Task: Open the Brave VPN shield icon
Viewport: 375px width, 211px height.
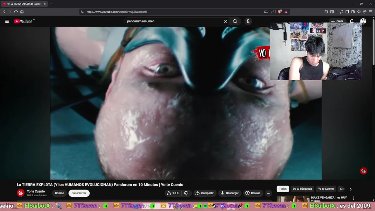Action: (365, 12)
